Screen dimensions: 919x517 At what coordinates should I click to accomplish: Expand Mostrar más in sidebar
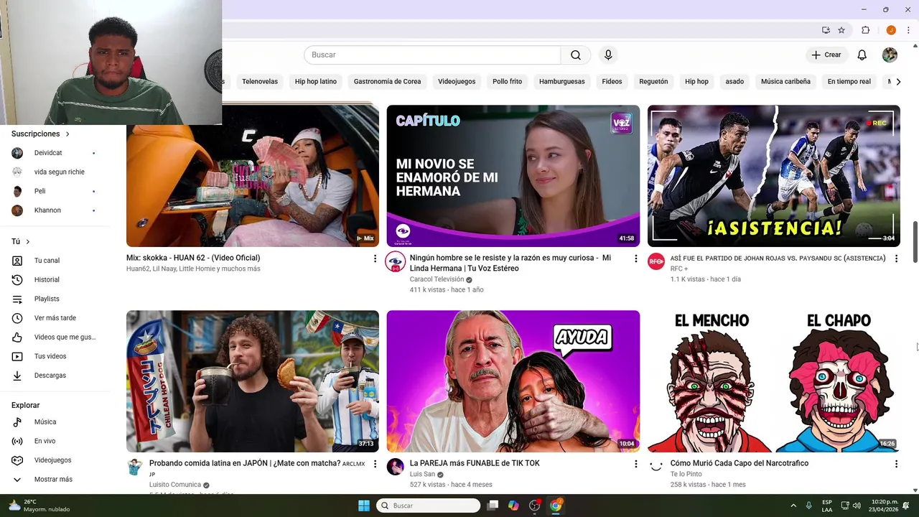pos(54,480)
